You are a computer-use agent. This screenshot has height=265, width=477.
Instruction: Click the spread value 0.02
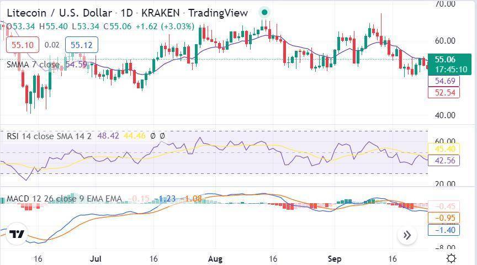(x=52, y=45)
